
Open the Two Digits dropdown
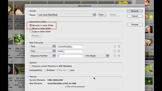(97, 56)
